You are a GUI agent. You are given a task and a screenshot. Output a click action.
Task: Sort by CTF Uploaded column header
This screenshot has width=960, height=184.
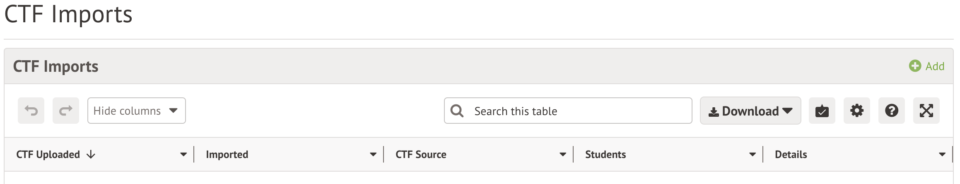[48, 155]
